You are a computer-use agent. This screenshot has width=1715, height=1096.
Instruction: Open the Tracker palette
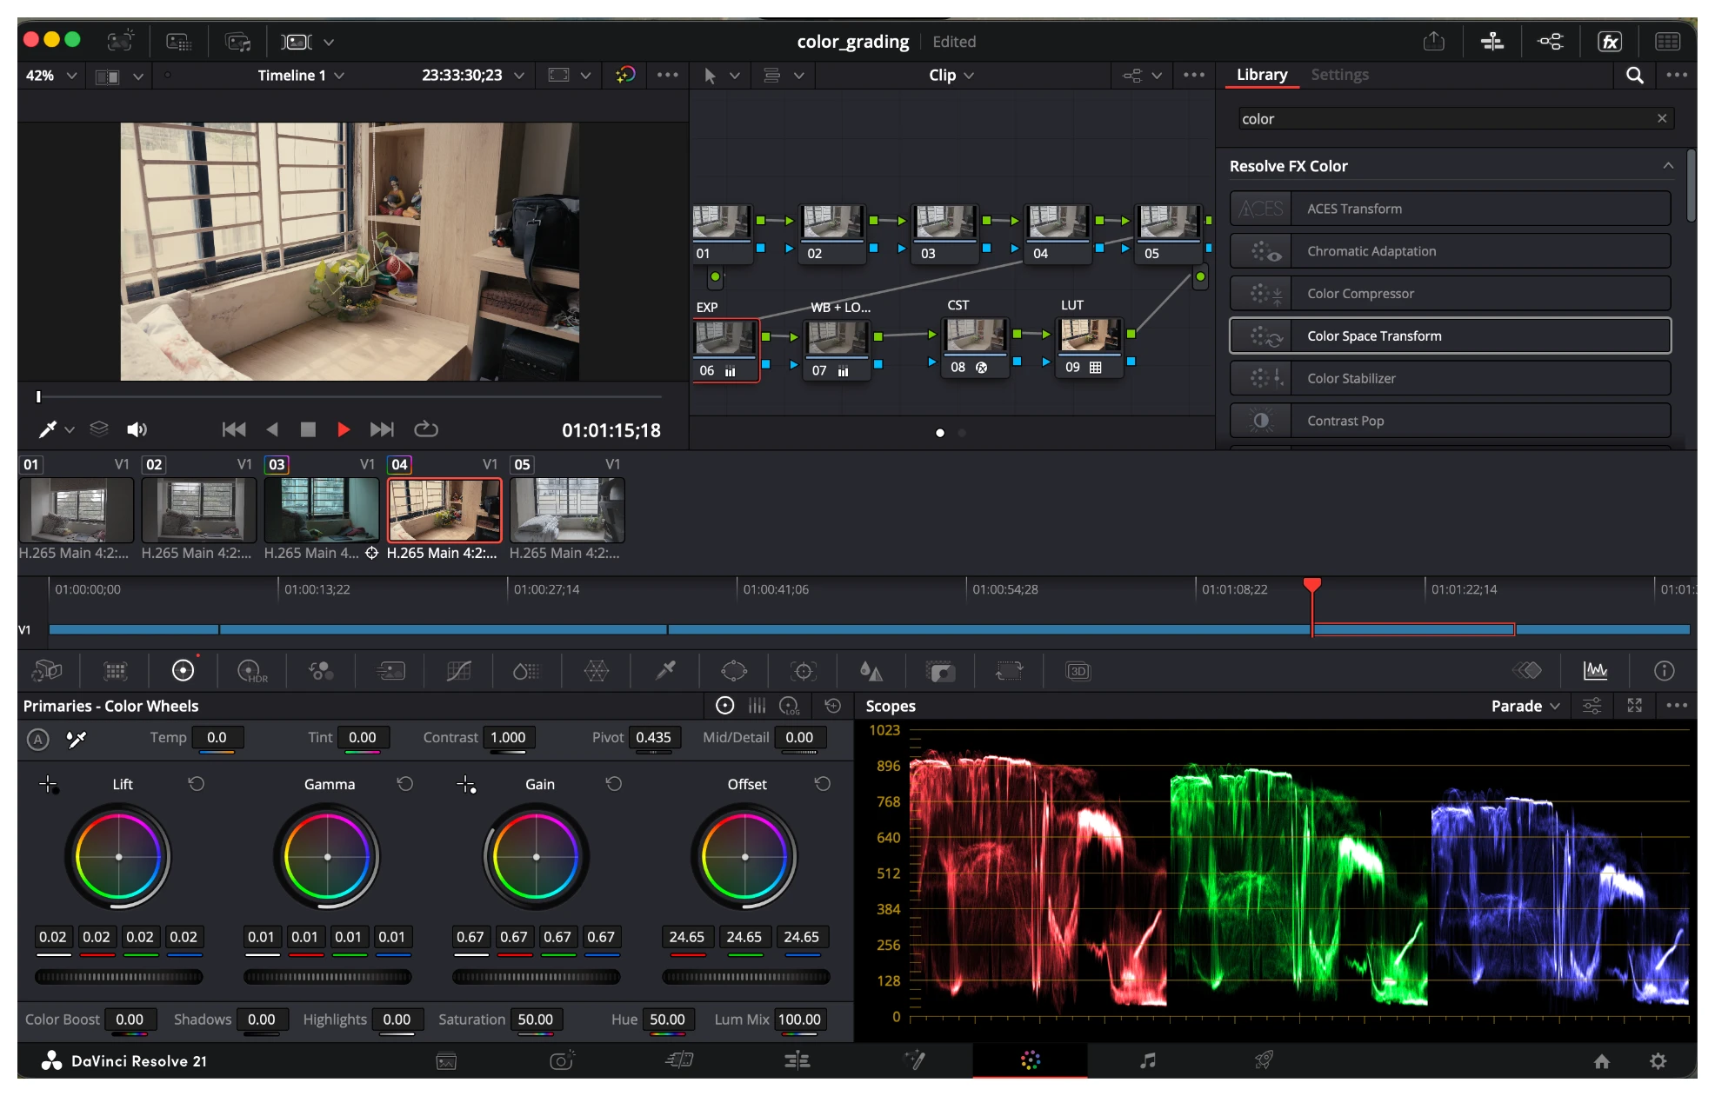coord(804,671)
